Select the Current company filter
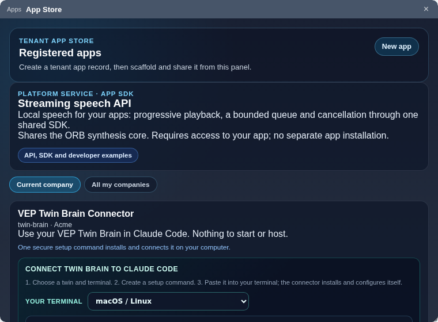Screen dimensions: 438x322 pos(45,185)
